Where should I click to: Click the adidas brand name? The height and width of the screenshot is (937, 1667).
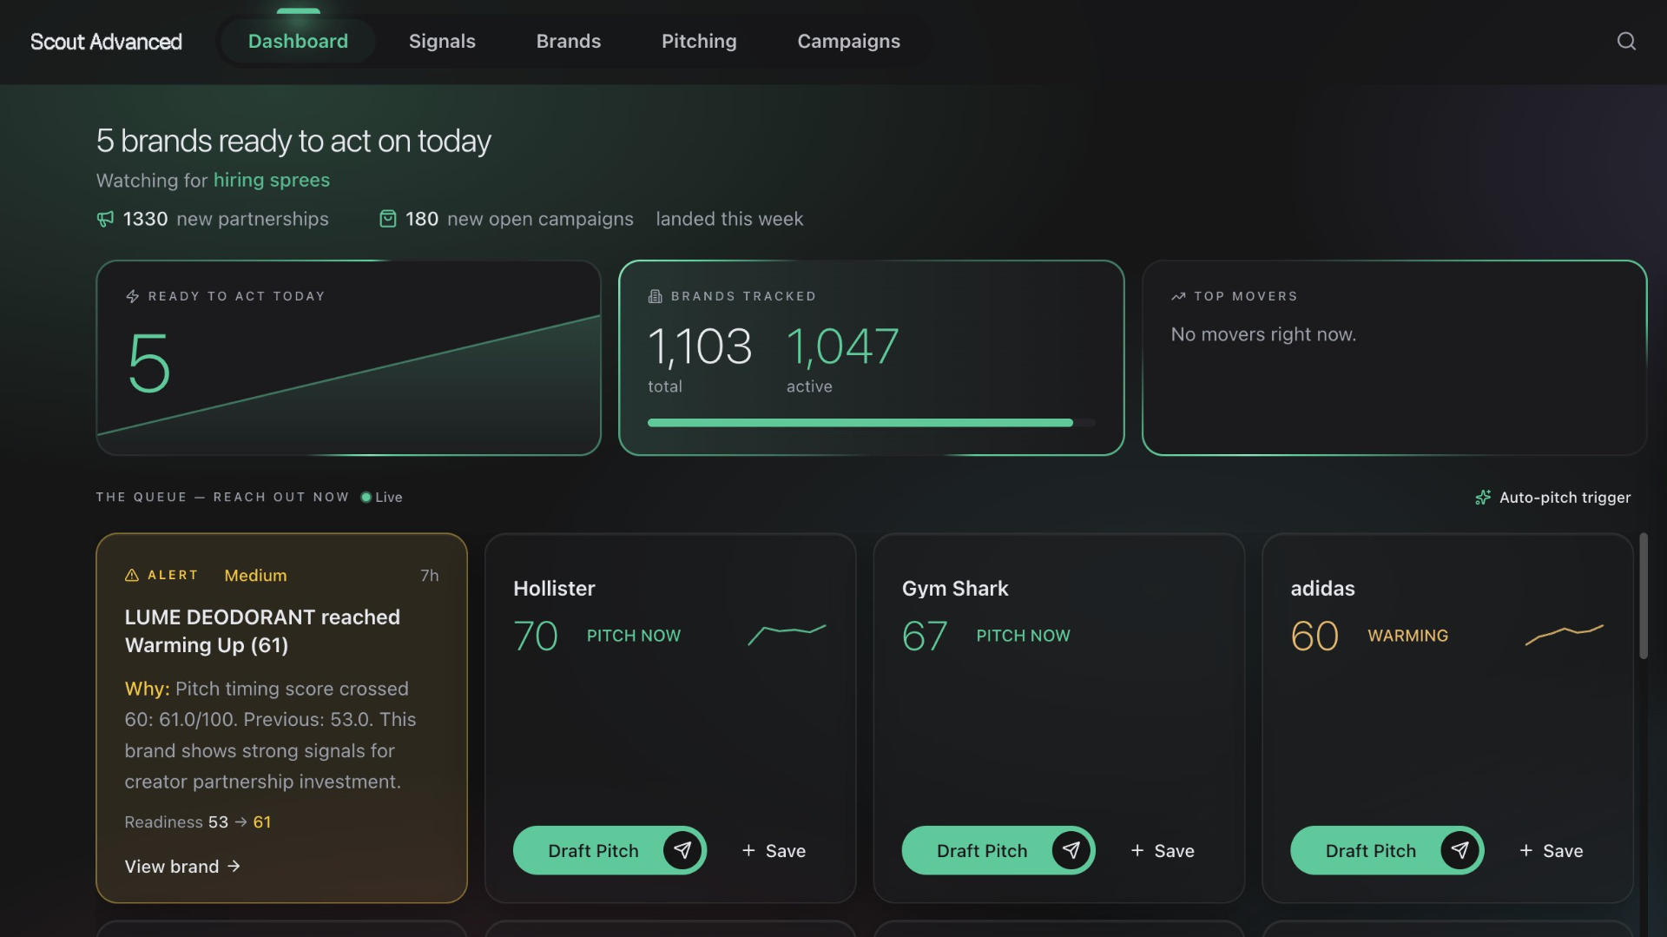point(1322,588)
